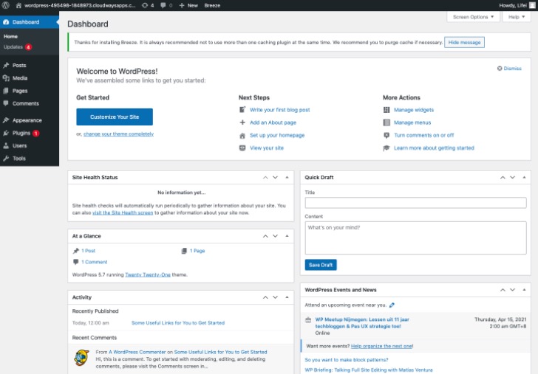Open the Twenty Twenty-One theme link
538x374 pixels.
click(x=148, y=274)
